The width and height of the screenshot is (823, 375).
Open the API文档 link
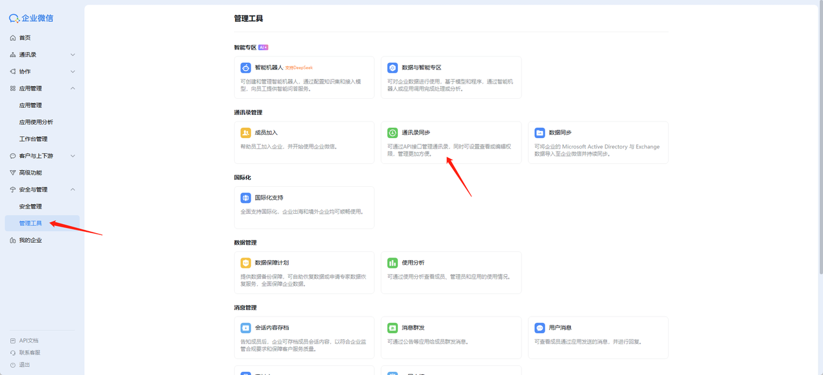point(28,340)
